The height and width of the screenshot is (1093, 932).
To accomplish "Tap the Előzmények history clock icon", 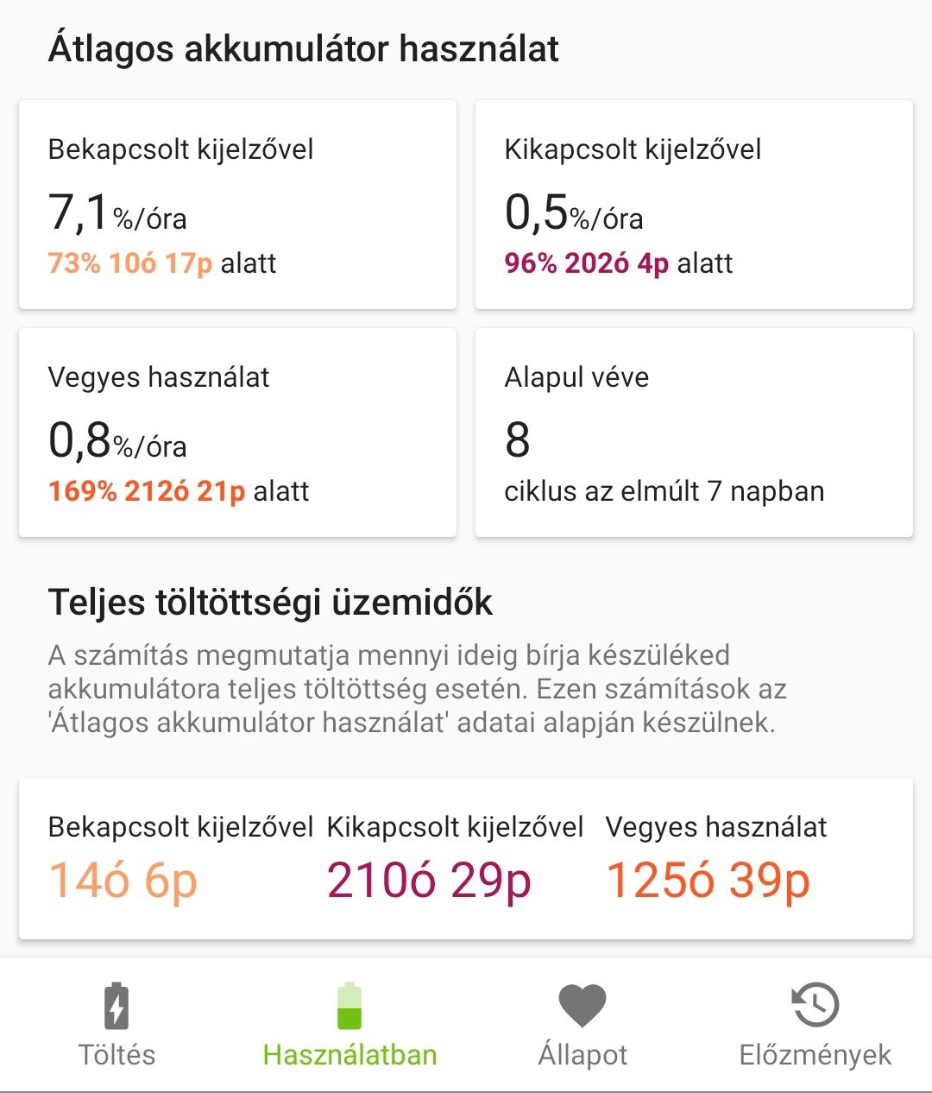I will pos(815,1006).
